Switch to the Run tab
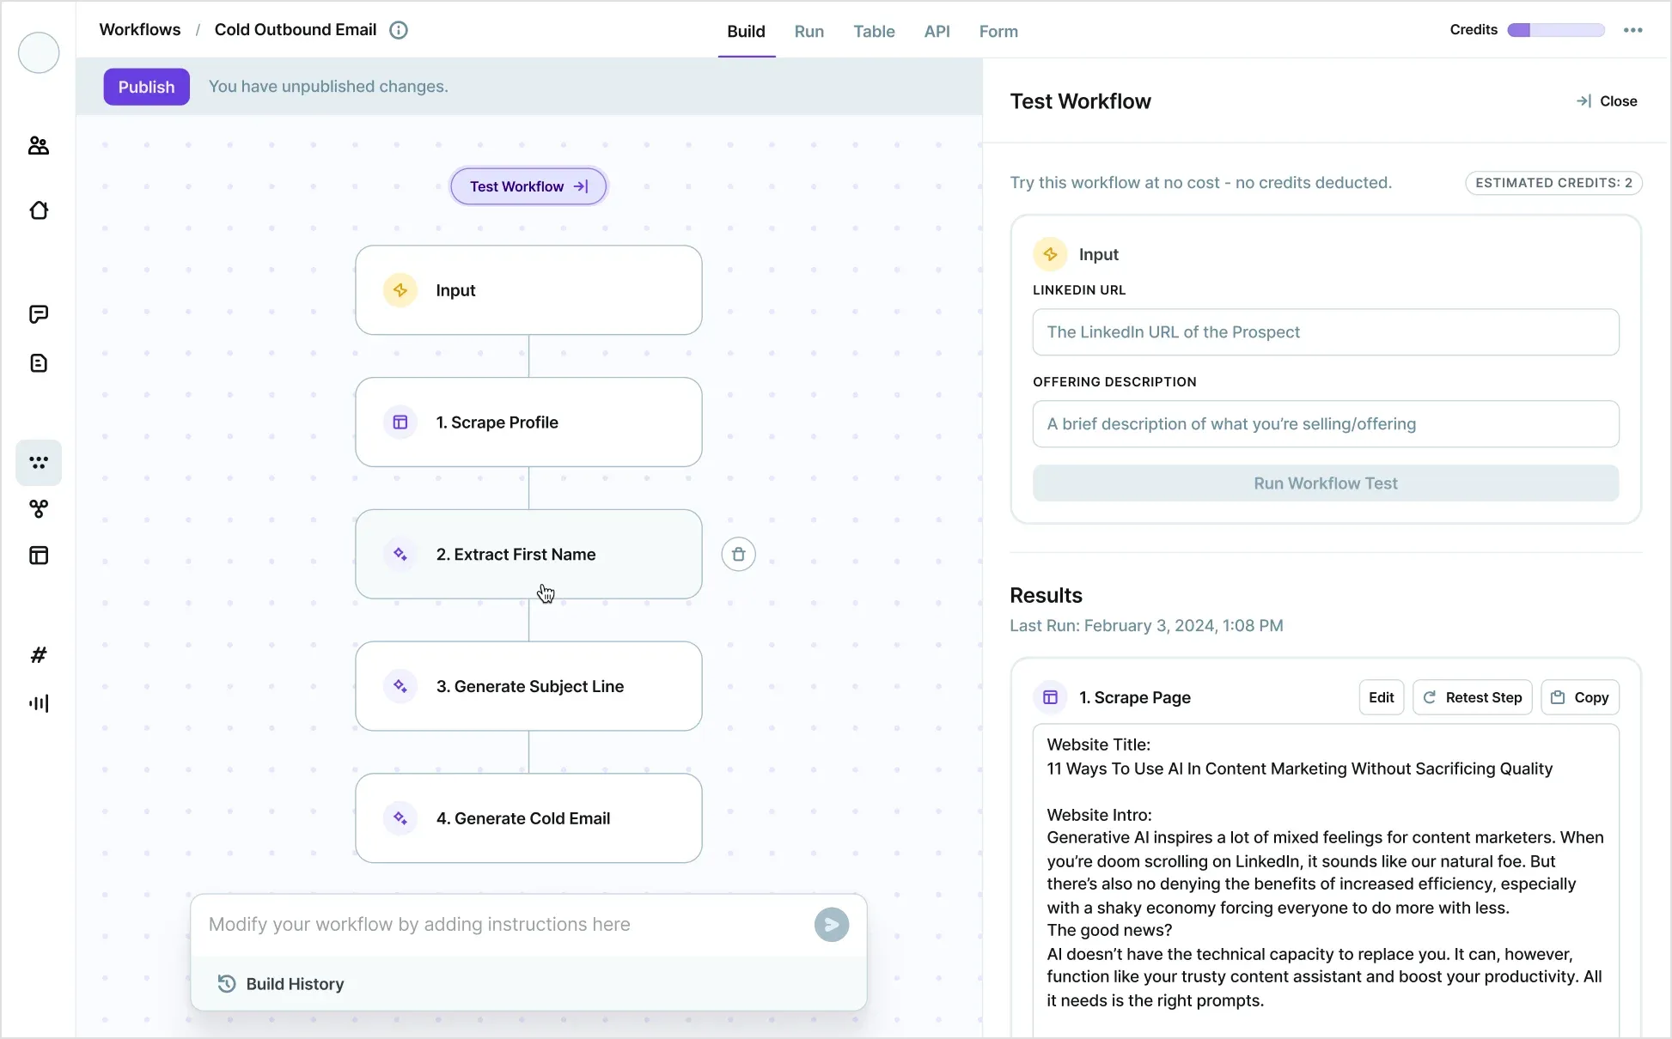The width and height of the screenshot is (1672, 1039). [x=809, y=31]
